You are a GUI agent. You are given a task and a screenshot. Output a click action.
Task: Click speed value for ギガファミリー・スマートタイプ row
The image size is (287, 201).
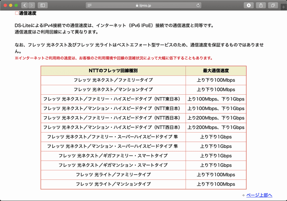tap(216, 156)
